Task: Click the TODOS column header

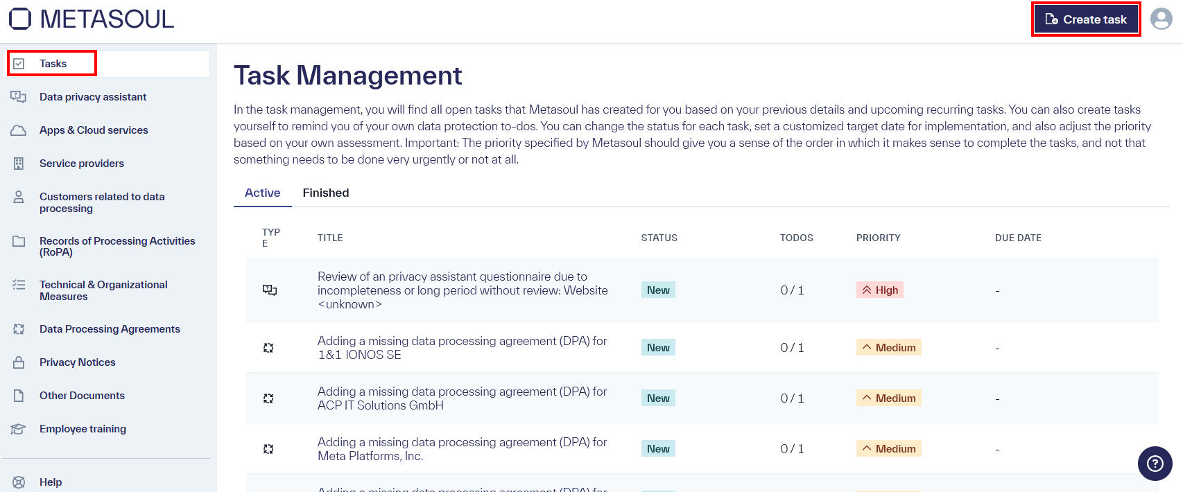Action: (x=797, y=238)
